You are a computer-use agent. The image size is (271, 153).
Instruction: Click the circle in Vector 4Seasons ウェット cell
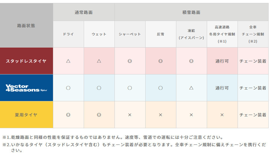click(99, 88)
